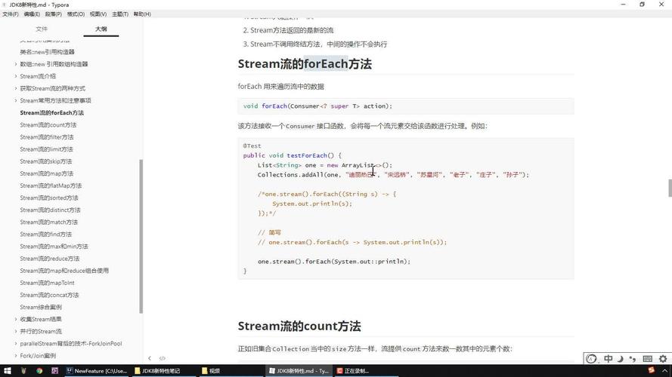Expand Fork/Join案例 outline item

[16, 356]
